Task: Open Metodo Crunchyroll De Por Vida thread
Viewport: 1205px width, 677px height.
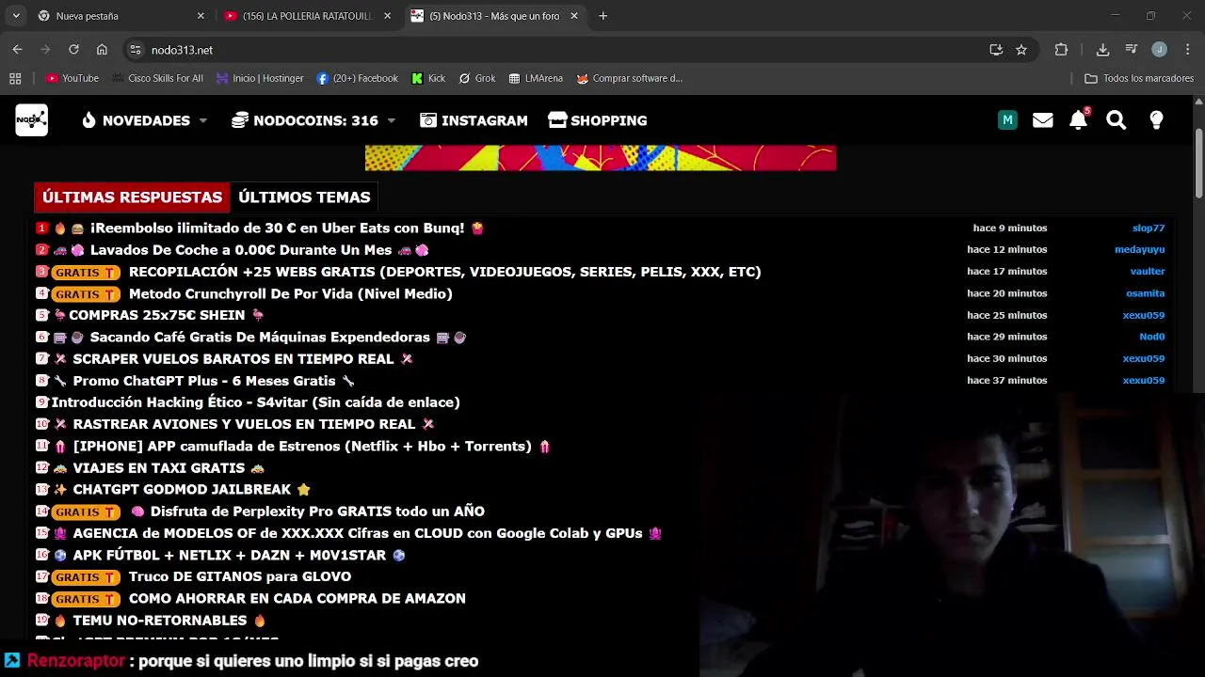Action: point(291,293)
